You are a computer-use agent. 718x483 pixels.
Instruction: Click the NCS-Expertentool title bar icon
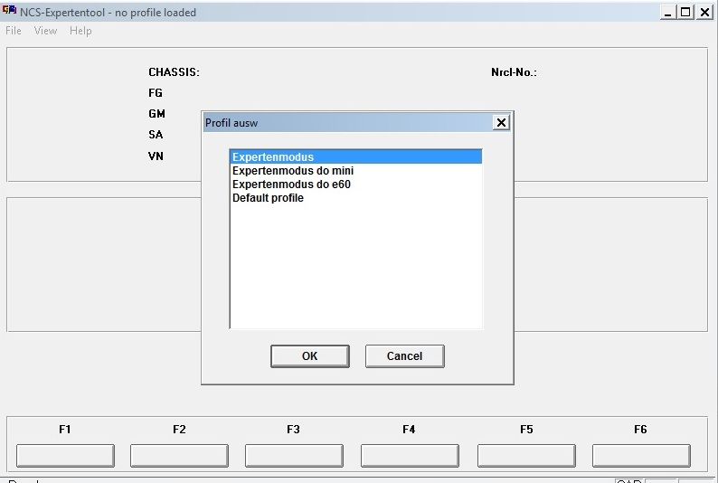pos(9,11)
